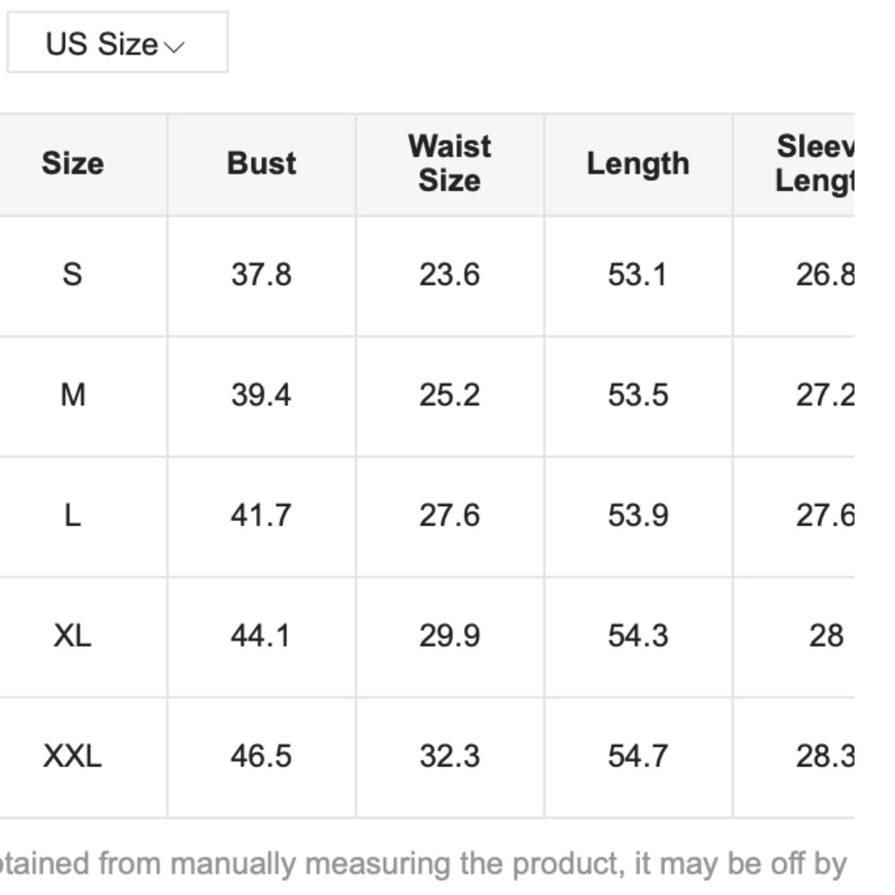Click the M size row label
Screen dimensions: 895x895
pos(72,395)
